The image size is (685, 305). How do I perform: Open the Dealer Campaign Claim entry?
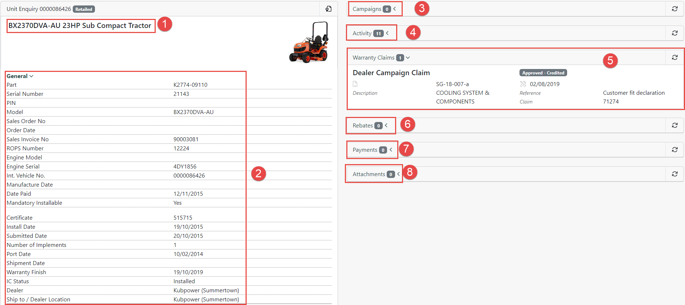pyautogui.click(x=391, y=73)
